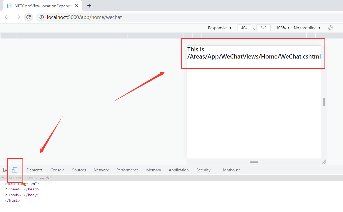This screenshot has width=343, height=212.
Task: Select the html lang="en" element line
Action: (x=22, y=184)
